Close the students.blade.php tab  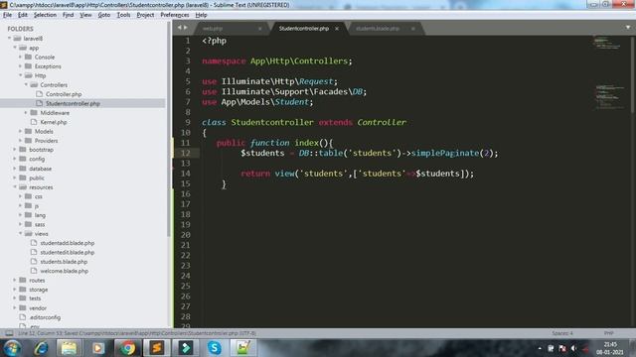[413, 29]
